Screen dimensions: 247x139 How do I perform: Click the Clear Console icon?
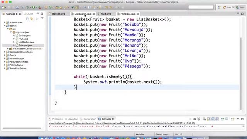tap(204, 119)
